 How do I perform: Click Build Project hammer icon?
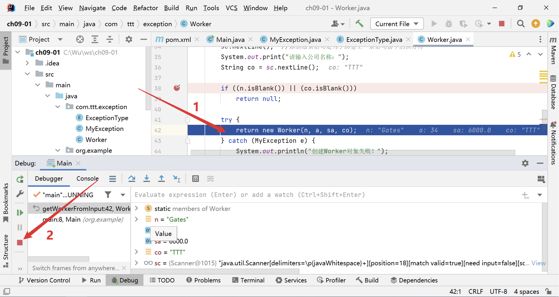point(359,24)
